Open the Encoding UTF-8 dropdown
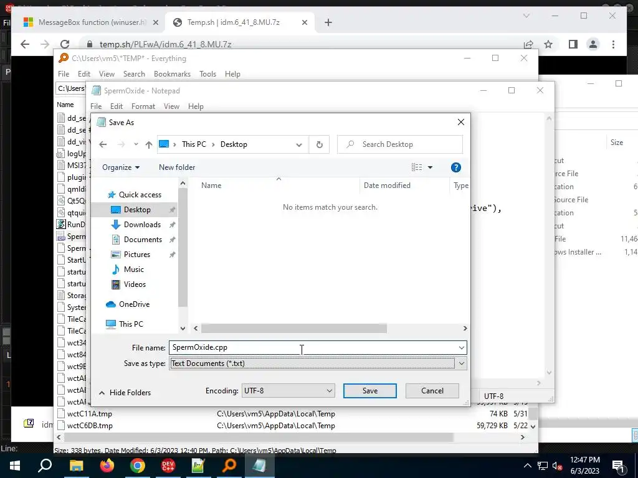 click(x=288, y=391)
